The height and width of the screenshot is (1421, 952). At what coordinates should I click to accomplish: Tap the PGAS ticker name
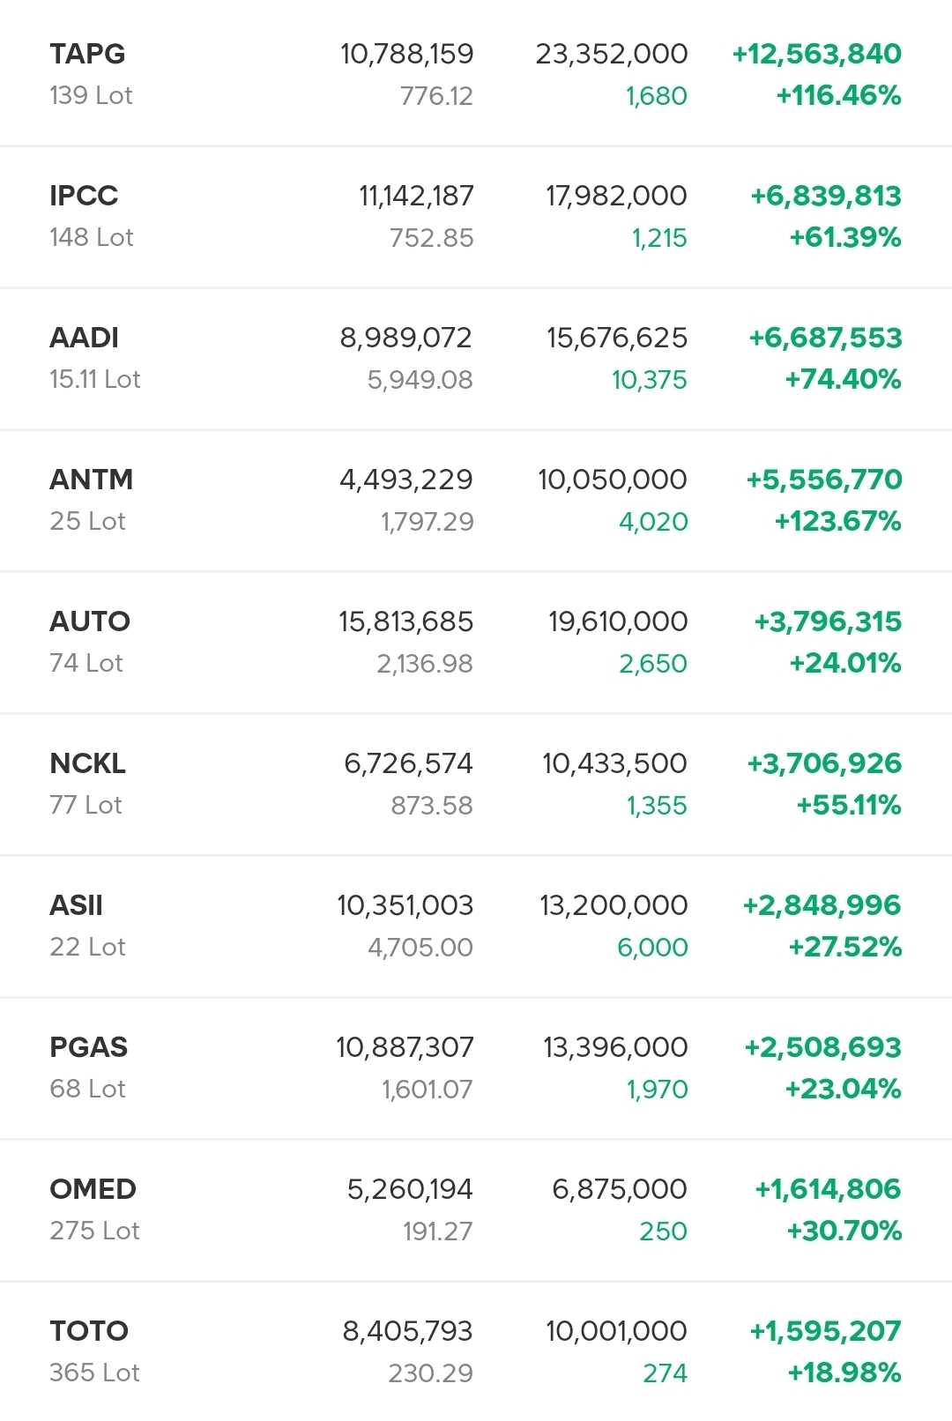click(x=88, y=1047)
